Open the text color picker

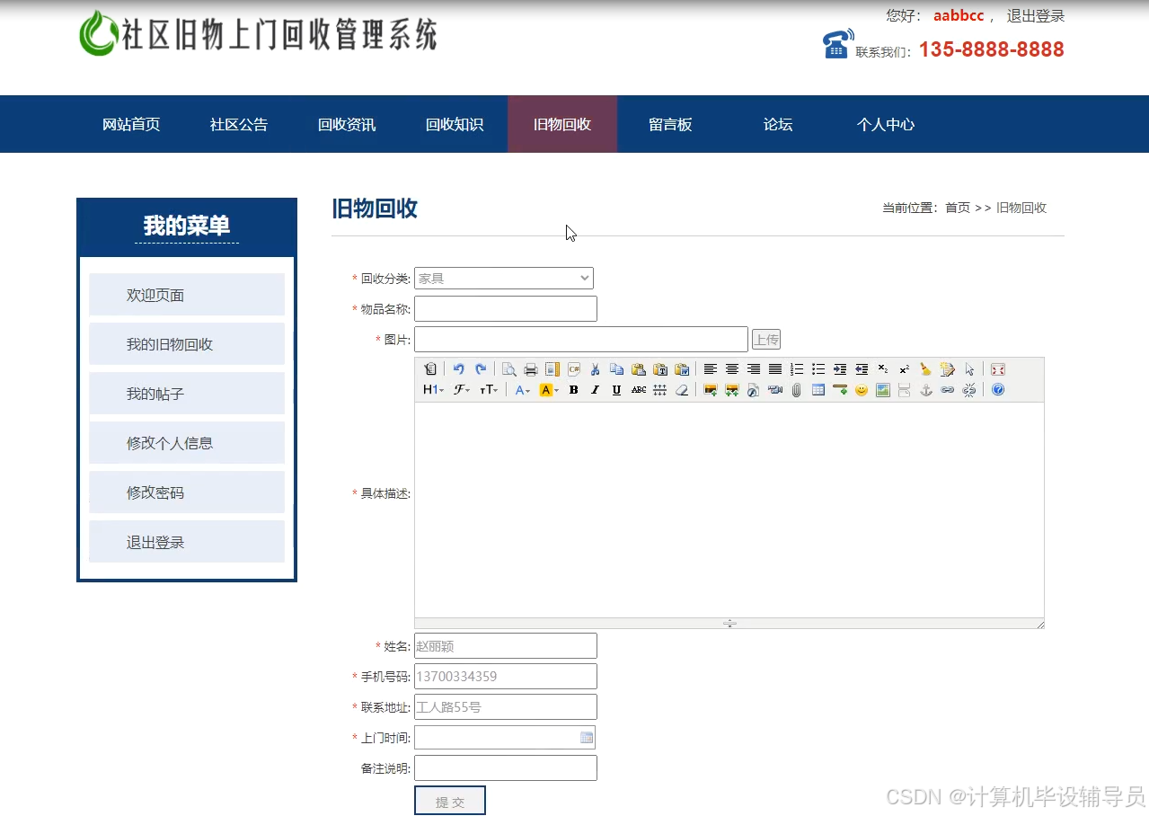click(x=523, y=390)
